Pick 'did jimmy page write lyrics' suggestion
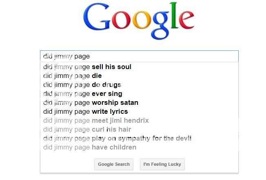 click(x=86, y=111)
